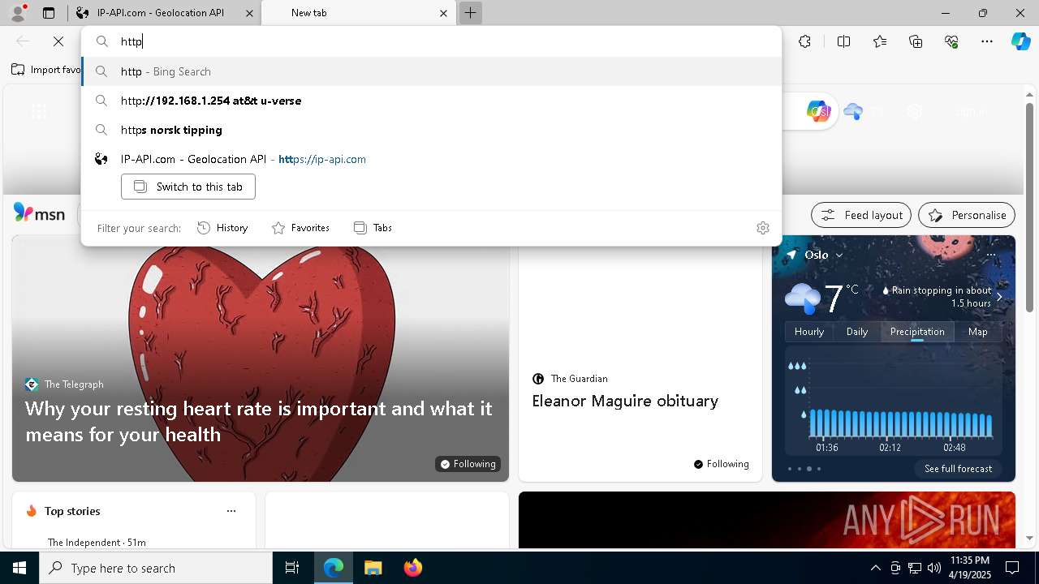Open address bar suggestion settings gear

click(x=762, y=228)
